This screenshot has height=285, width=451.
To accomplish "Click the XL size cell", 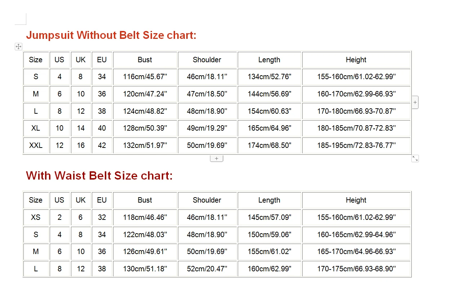I will (36, 128).
